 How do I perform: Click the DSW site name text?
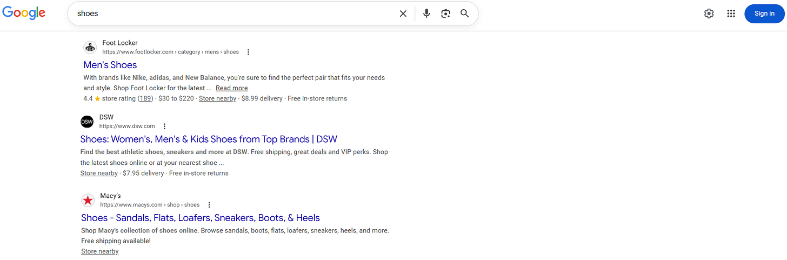coord(106,117)
